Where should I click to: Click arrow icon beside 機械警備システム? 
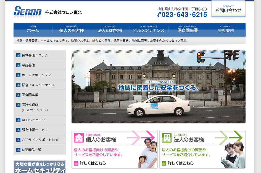coord(19,55)
